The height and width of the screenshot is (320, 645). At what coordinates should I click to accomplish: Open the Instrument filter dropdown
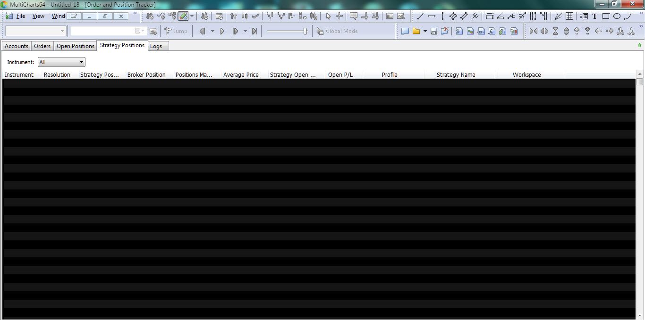(x=62, y=62)
